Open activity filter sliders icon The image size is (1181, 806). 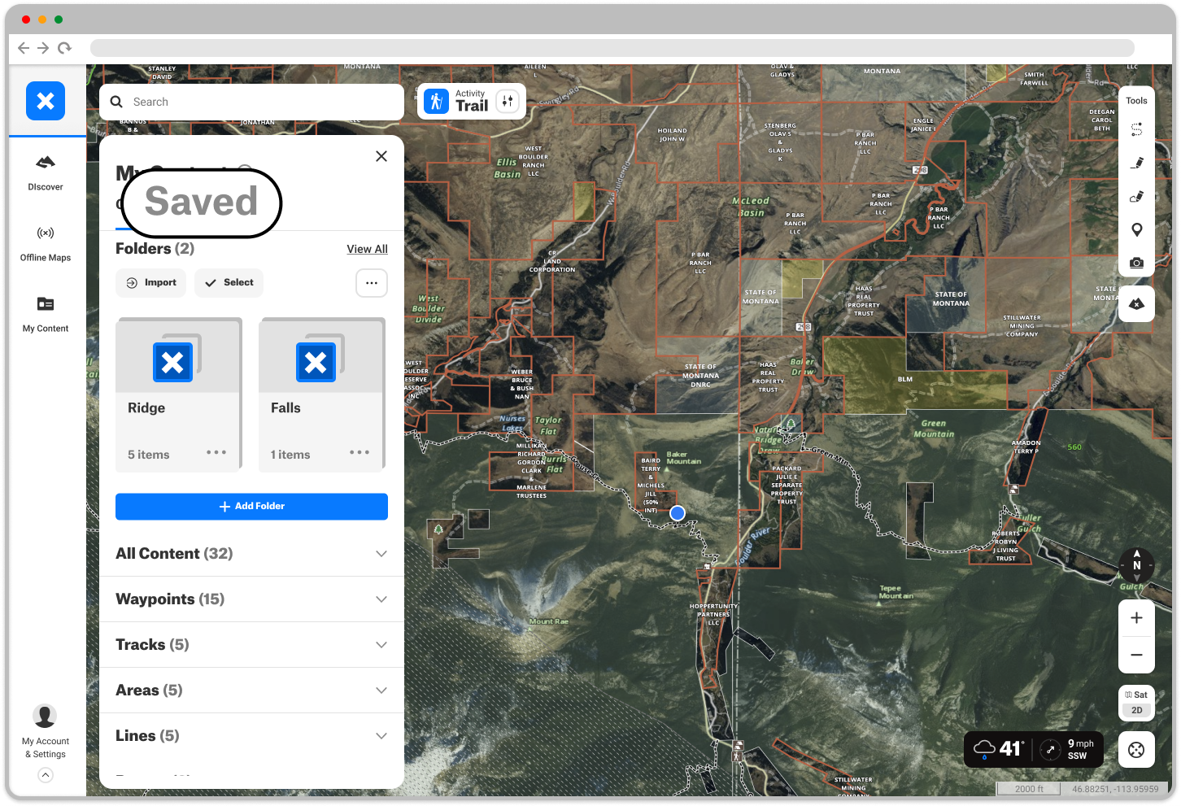tap(508, 101)
